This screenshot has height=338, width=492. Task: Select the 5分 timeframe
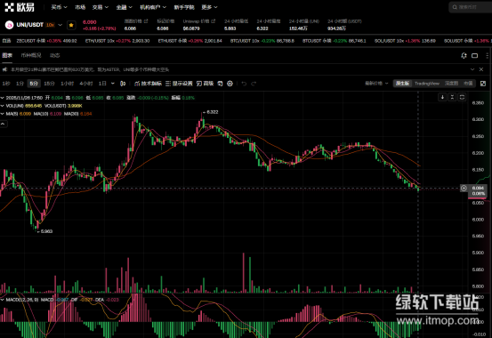34,84
